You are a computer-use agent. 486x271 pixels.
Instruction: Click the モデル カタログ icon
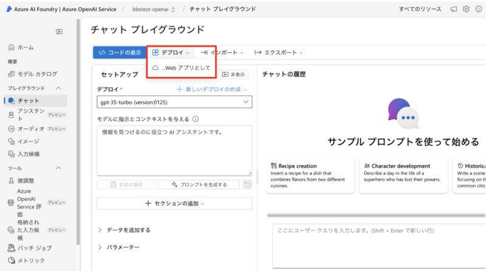(11, 74)
